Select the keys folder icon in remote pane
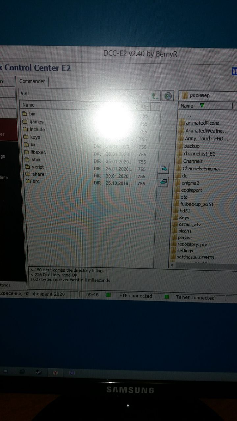Image resolution: width=237 pixels, height=421 pixels. click(26, 137)
